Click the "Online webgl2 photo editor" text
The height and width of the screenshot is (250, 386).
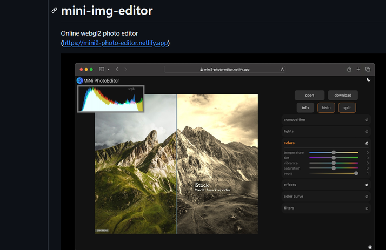click(x=99, y=33)
